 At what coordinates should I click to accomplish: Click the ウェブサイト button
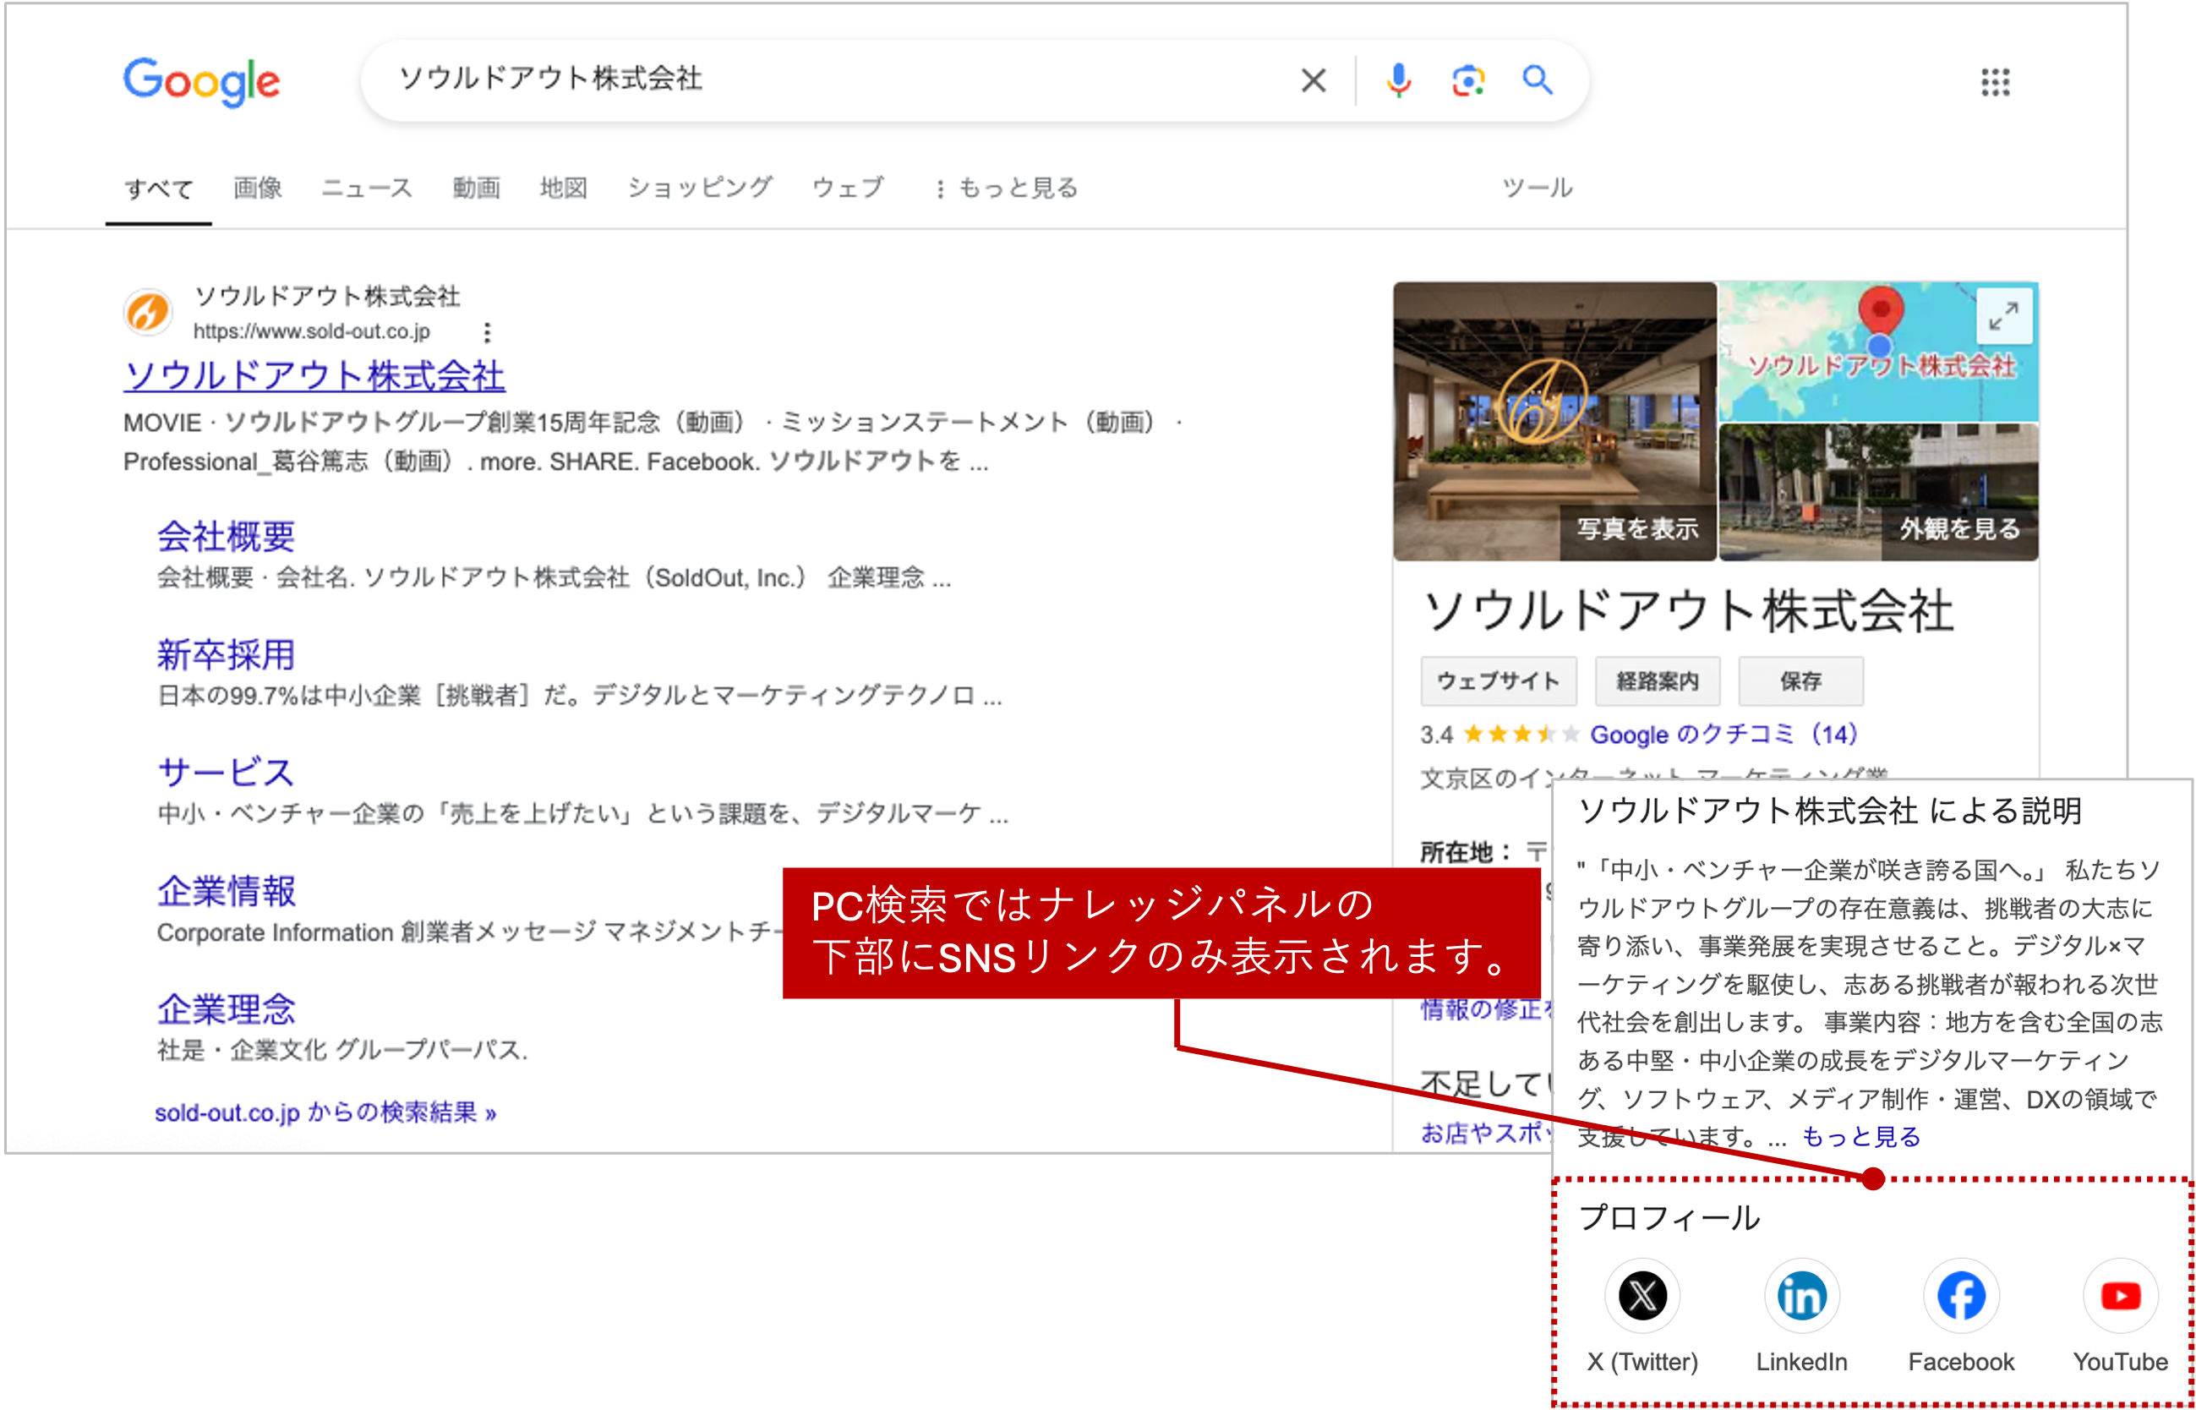1499,680
